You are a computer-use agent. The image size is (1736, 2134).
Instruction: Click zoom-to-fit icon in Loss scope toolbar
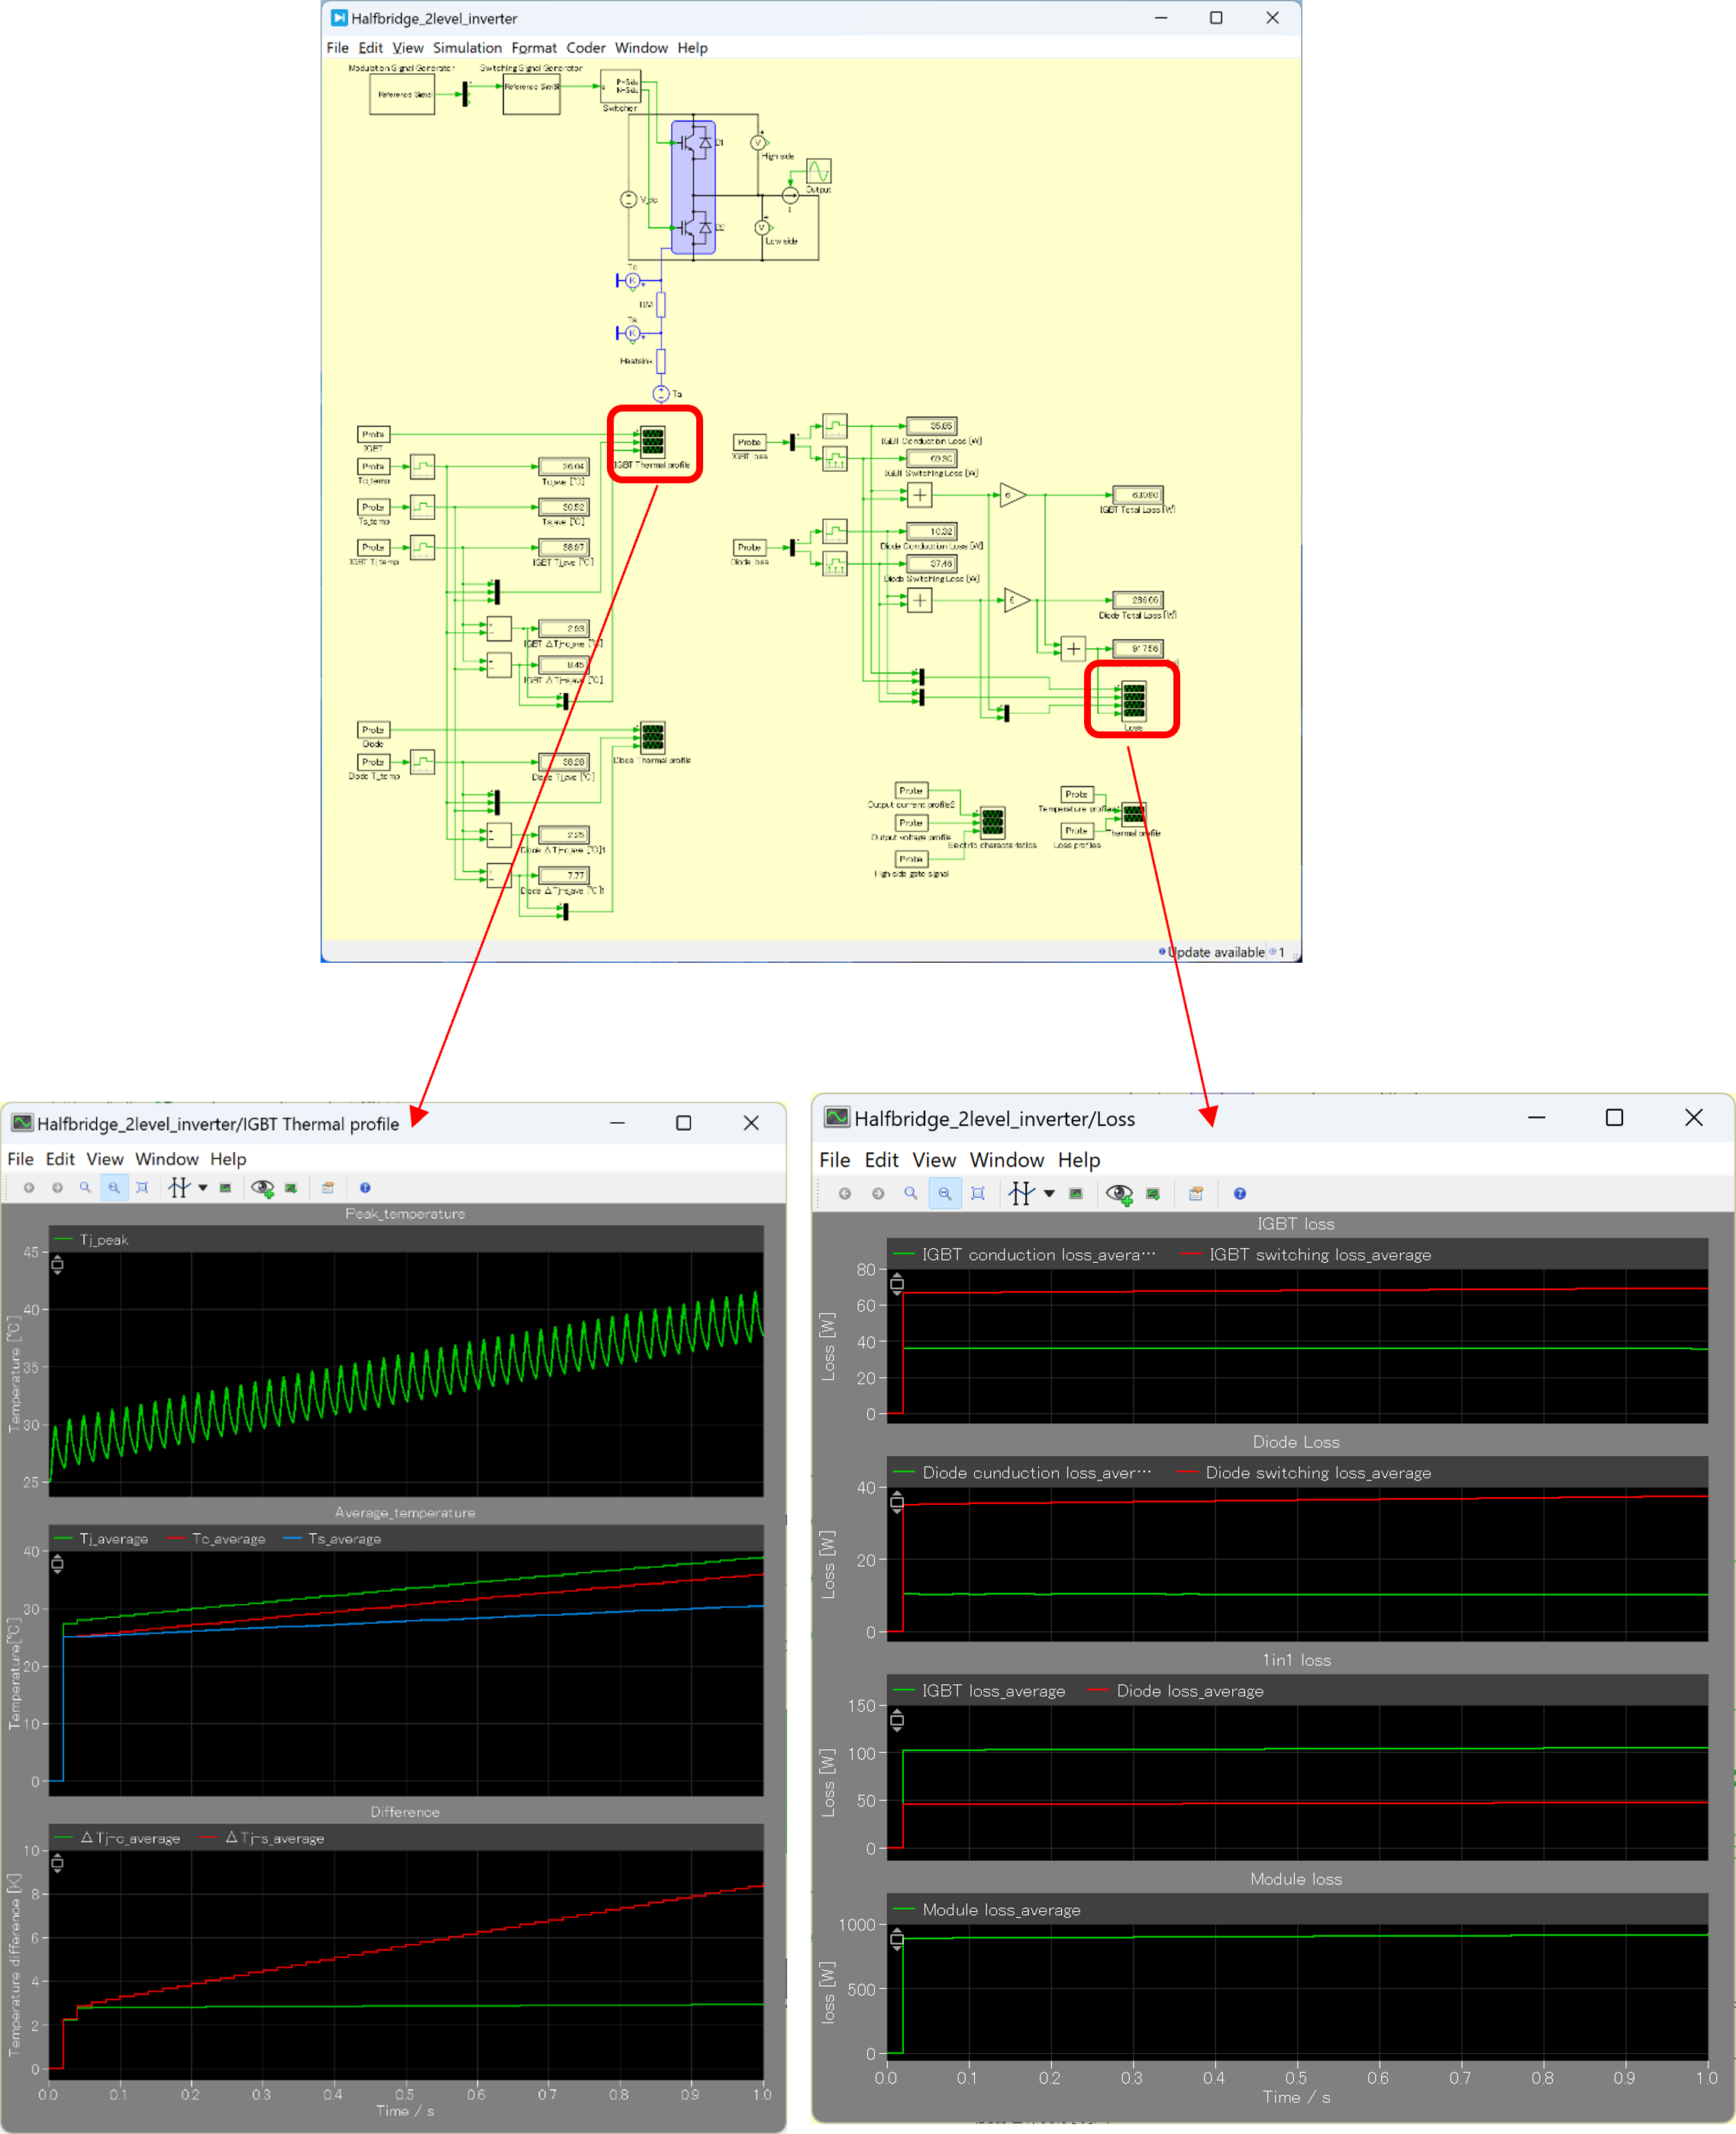click(x=977, y=1193)
